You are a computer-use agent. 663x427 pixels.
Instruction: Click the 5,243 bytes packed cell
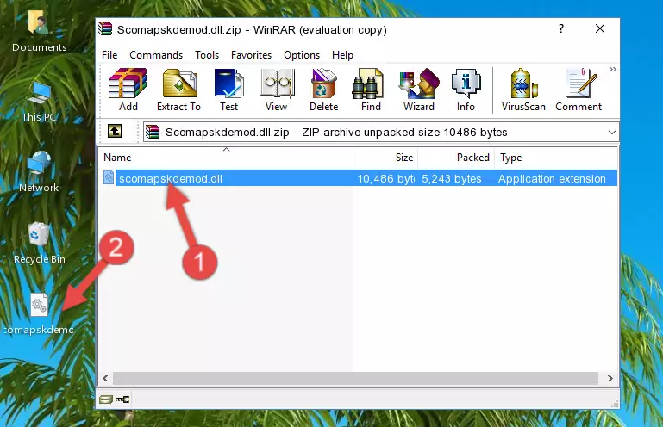(x=452, y=179)
